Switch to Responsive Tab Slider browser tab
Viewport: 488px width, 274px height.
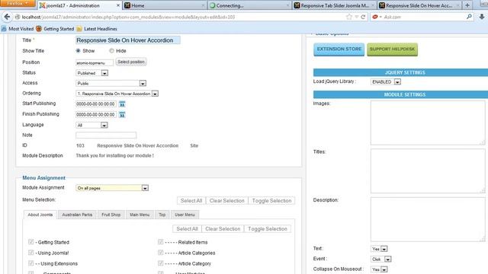335,5
